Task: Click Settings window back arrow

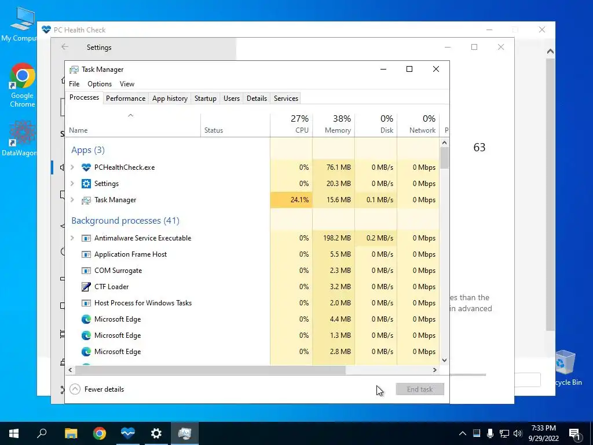Action: [x=65, y=47]
